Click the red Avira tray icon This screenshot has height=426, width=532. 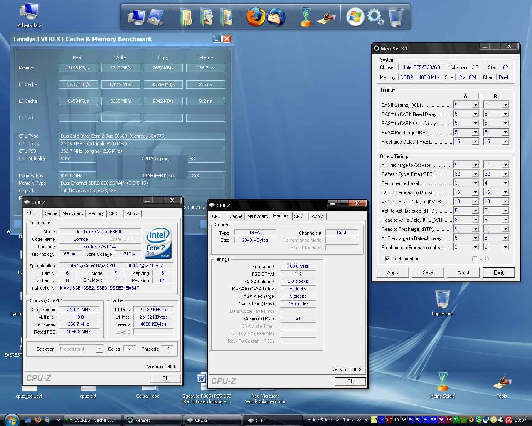[508, 420]
